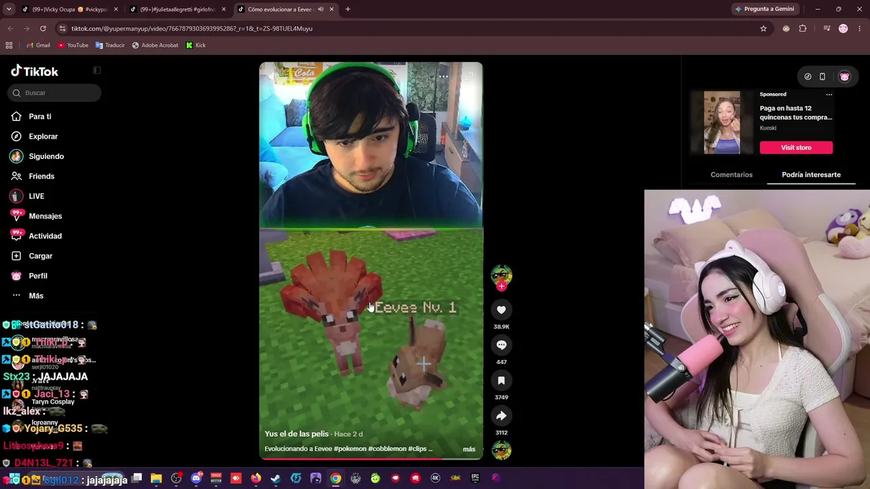Viewport: 870px width, 489px height.
Task: Open the tab search dropdown
Action: coord(9,10)
